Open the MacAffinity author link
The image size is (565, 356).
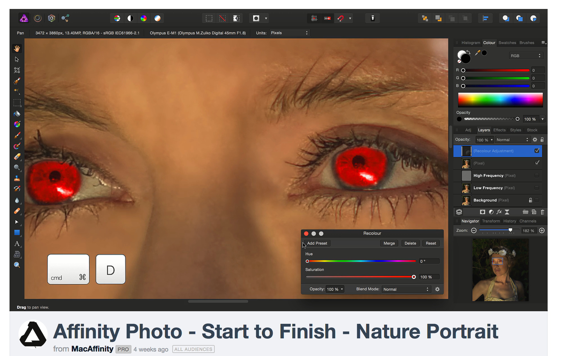coord(92,349)
